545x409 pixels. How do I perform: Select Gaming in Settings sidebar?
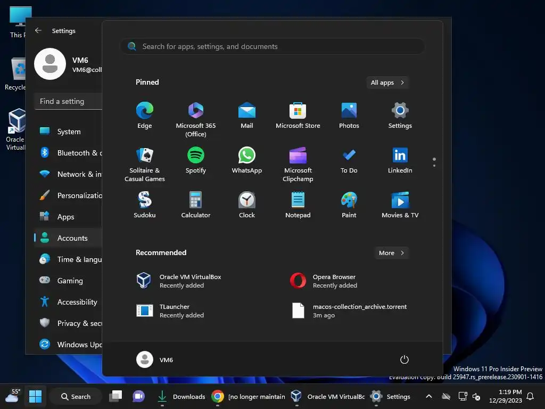click(x=69, y=280)
